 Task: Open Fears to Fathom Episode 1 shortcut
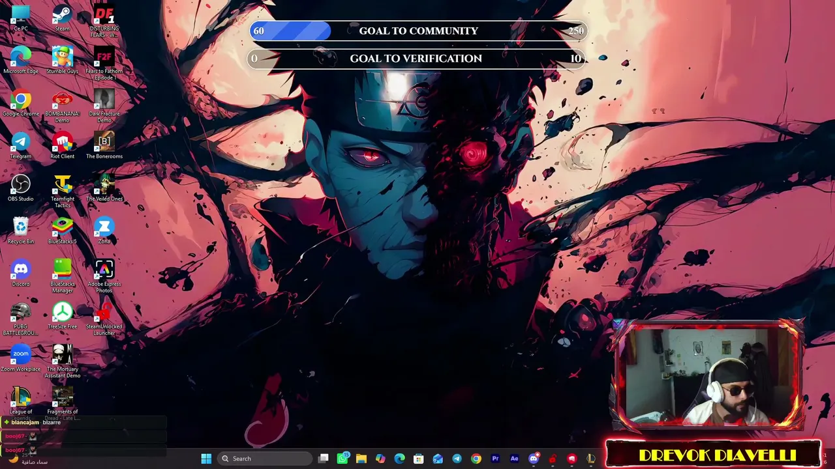coord(104,64)
